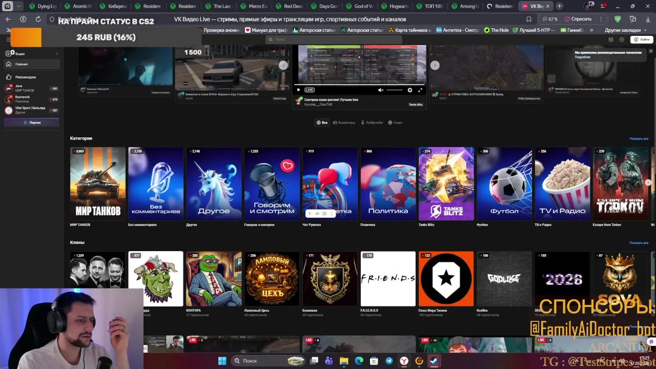This screenshot has width=656, height=369.
Task: Open Steam from the taskbar
Action: click(434, 361)
